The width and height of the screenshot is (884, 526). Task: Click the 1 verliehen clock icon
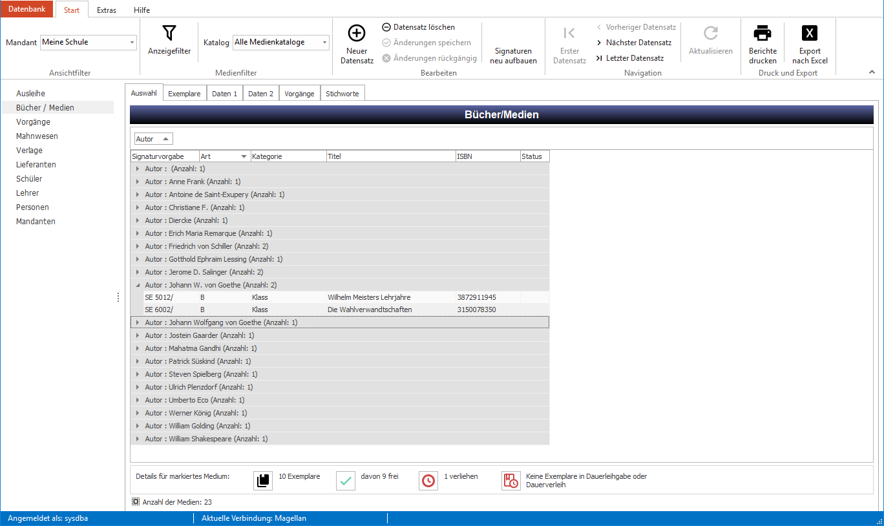click(428, 481)
